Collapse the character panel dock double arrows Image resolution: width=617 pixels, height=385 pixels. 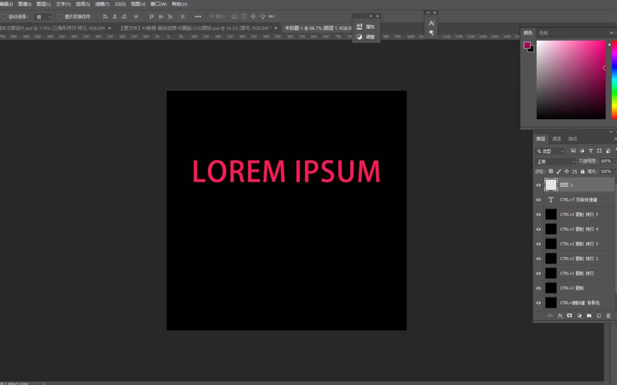click(x=428, y=12)
